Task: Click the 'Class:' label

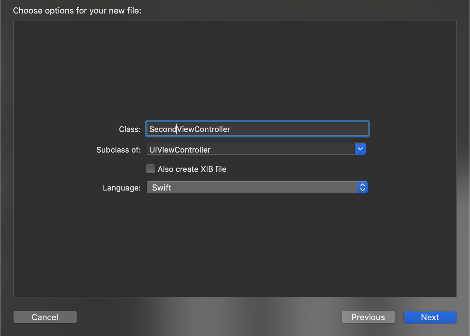Action: pyautogui.click(x=130, y=129)
